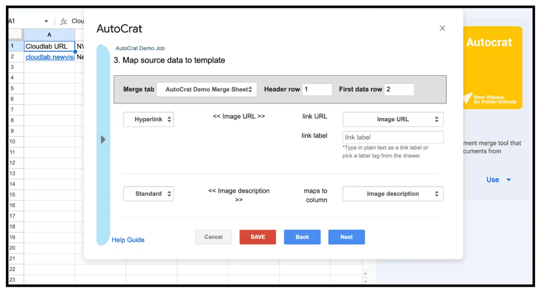The height and width of the screenshot is (294, 542).
Task: Open the Merge tab sheet selector
Action: point(207,89)
